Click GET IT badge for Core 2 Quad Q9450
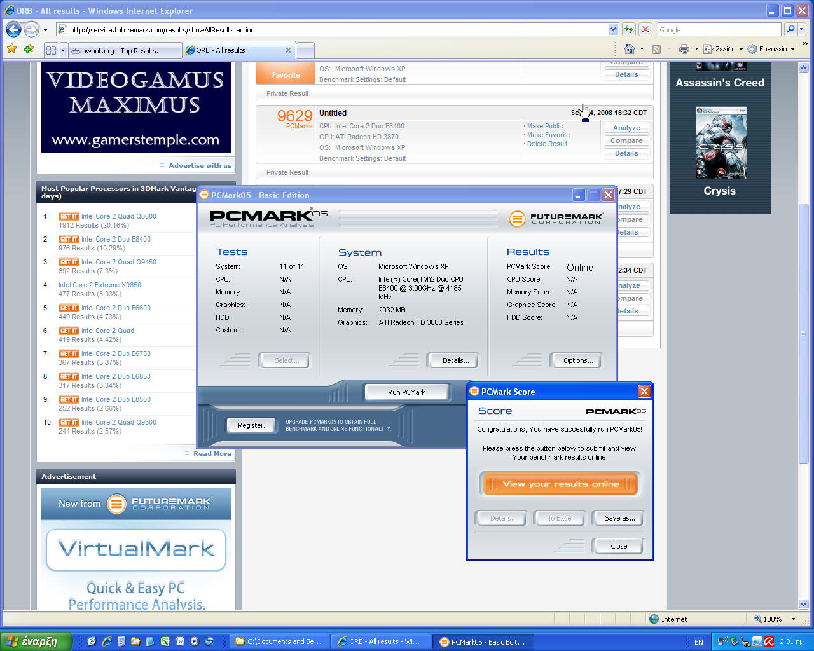The image size is (814, 651). tap(69, 262)
